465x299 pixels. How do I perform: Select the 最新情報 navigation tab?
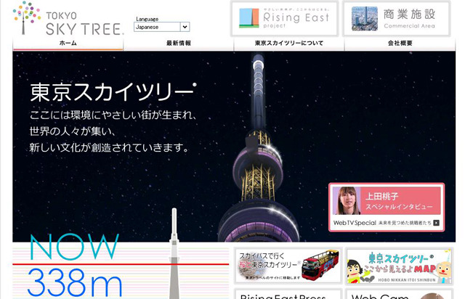pos(179,44)
